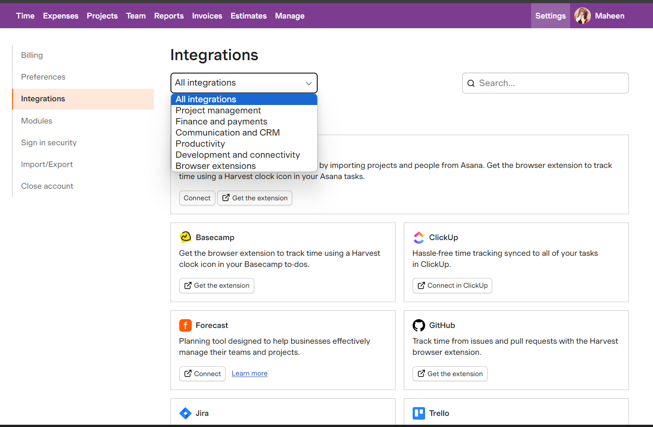Screen dimensions: 653x427
Task: Open Modules in sidebar
Action: tap(37, 121)
